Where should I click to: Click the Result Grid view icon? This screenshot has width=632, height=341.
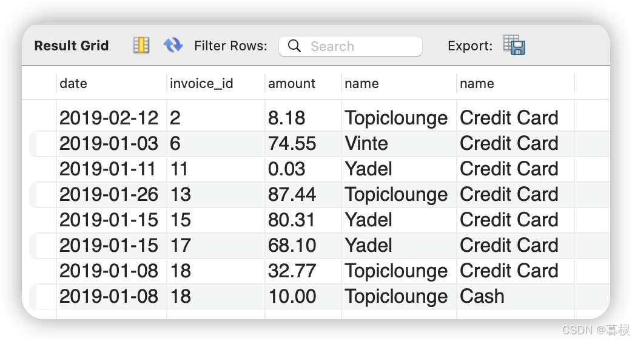point(141,45)
